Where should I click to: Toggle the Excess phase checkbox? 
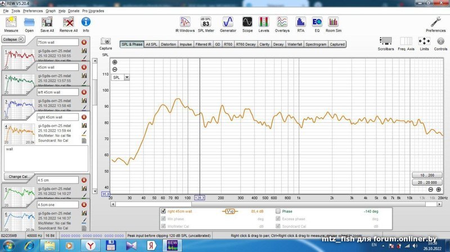pyautogui.click(x=278, y=219)
